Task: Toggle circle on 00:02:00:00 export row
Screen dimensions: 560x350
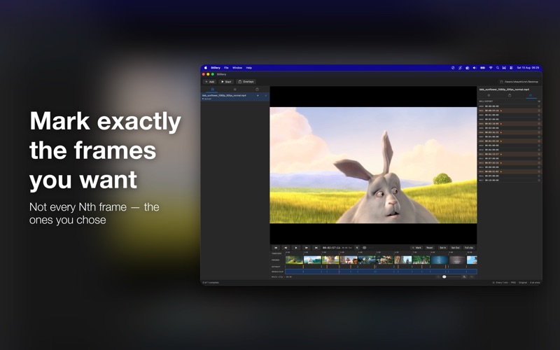Action: (x=539, y=119)
